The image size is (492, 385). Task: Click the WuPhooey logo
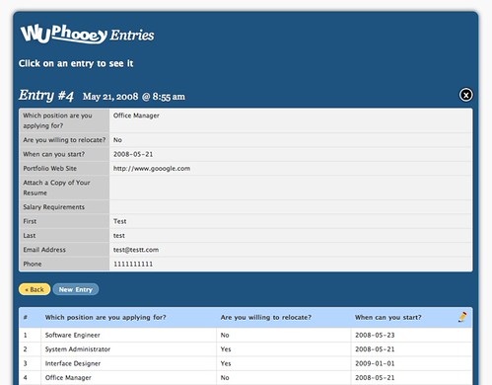coord(64,34)
